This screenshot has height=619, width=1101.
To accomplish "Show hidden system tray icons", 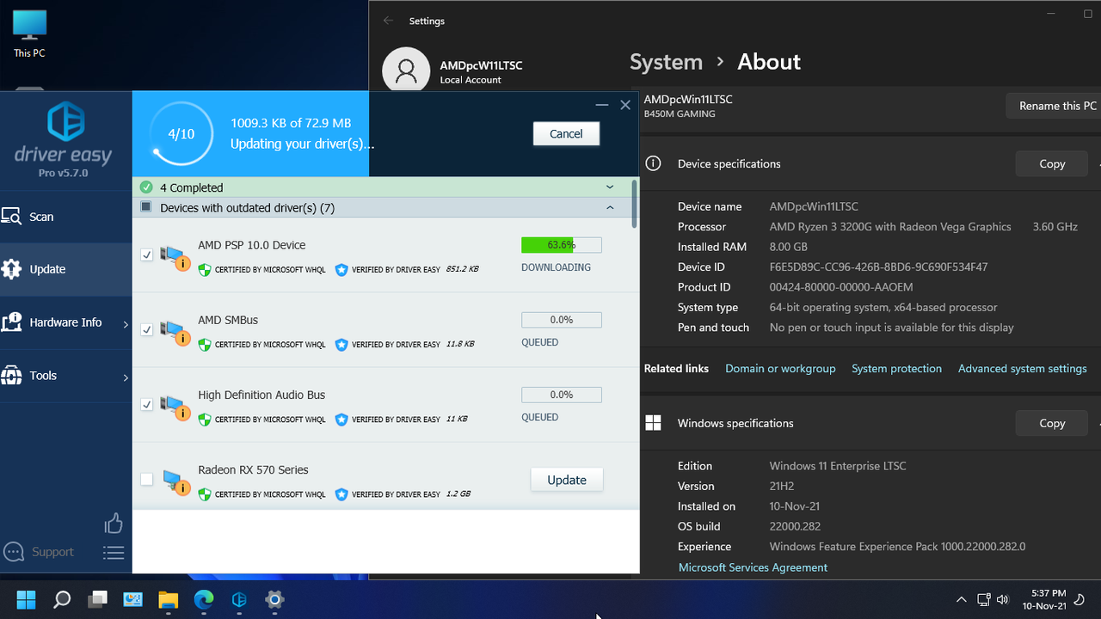I will pyautogui.click(x=961, y=599).
